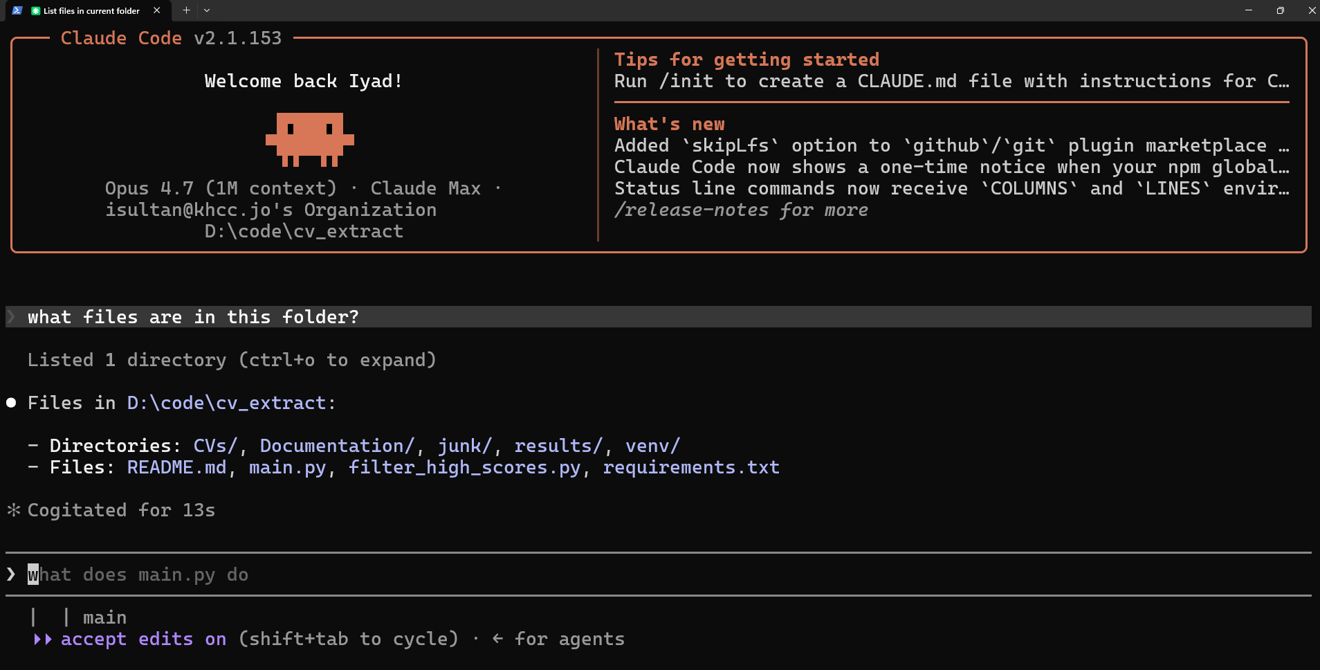Click the 'what files are in this folder?' message

click(193, 317)
